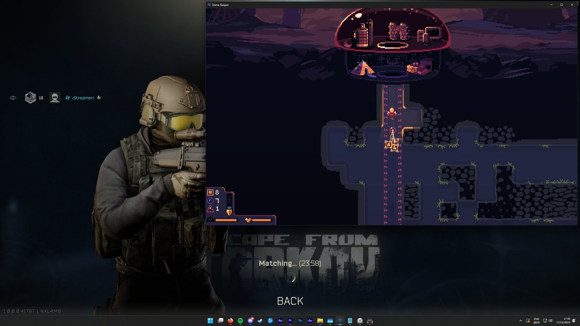Open the player avatar portrait
This screenshot has width=580, height=326.
(55, 98)
